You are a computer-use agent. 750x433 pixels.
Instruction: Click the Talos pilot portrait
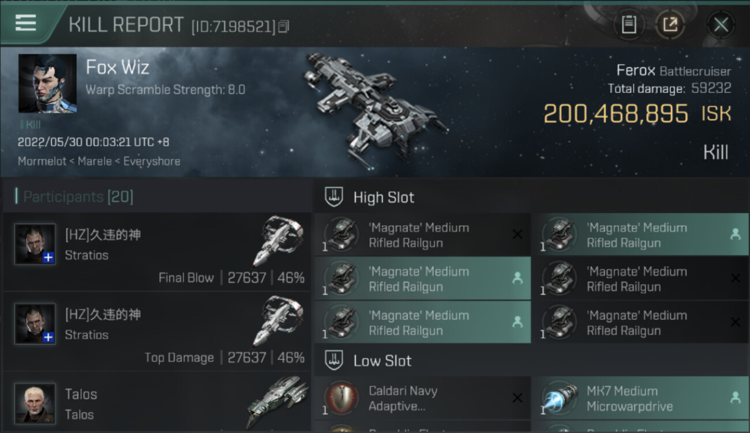tap(35, 403)
